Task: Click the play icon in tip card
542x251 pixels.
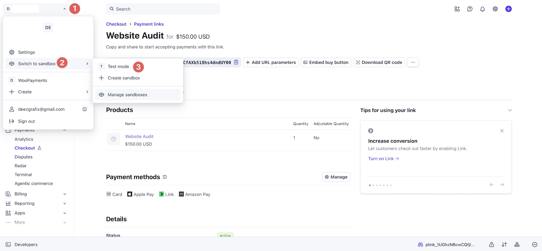Action: [371, 131]
